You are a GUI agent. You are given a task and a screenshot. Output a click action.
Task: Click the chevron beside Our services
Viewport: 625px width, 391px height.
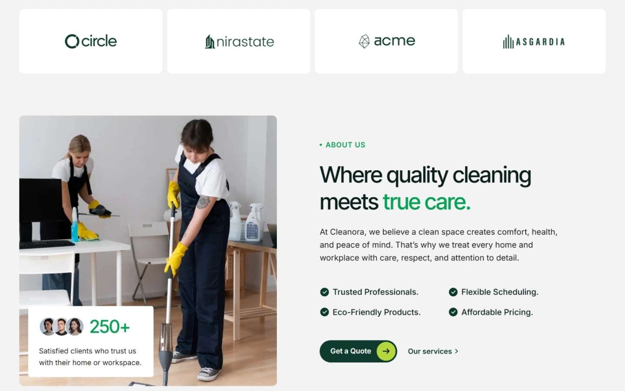(456, 351)
